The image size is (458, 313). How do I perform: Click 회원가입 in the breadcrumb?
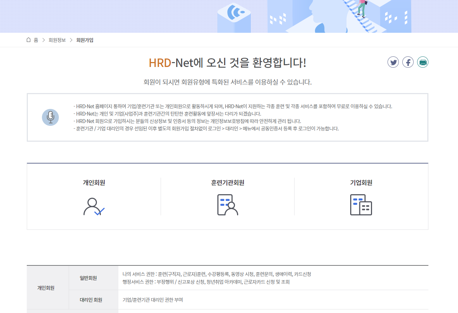85,40
